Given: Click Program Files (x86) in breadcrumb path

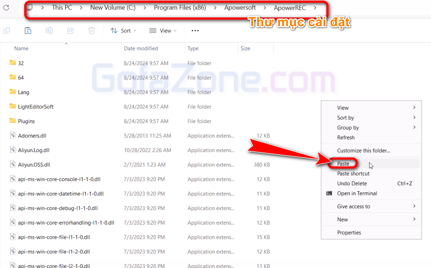Looking at the screenshot, I should coord(180,7).
